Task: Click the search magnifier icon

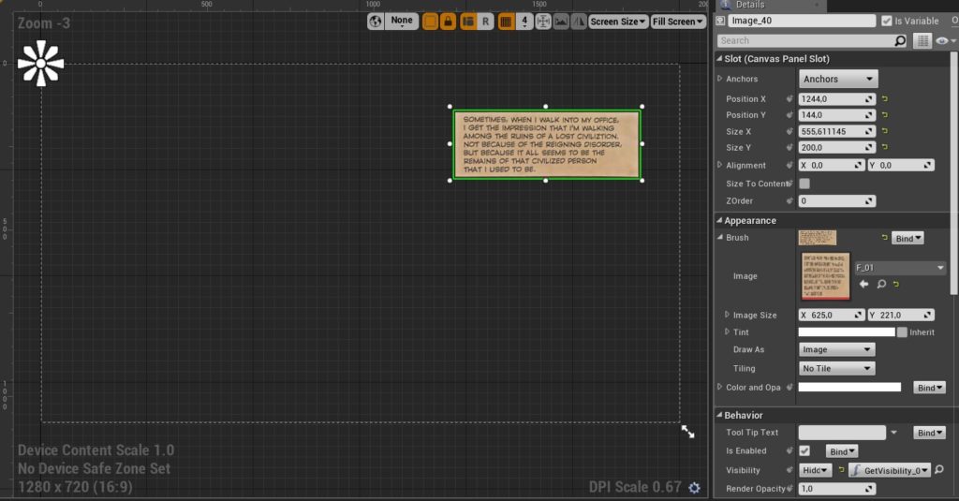Action: click(900, 40)
